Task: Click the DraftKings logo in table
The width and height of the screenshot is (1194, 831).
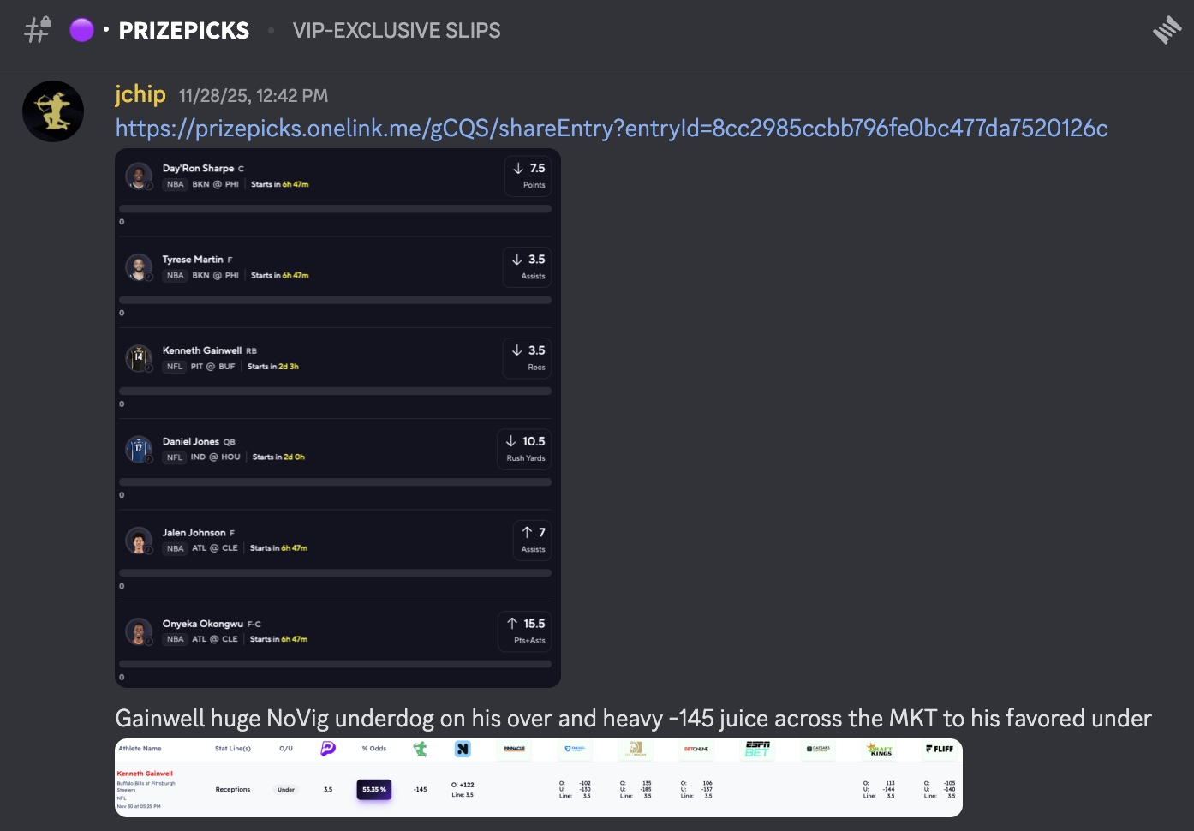Action: tap(879, 750)
